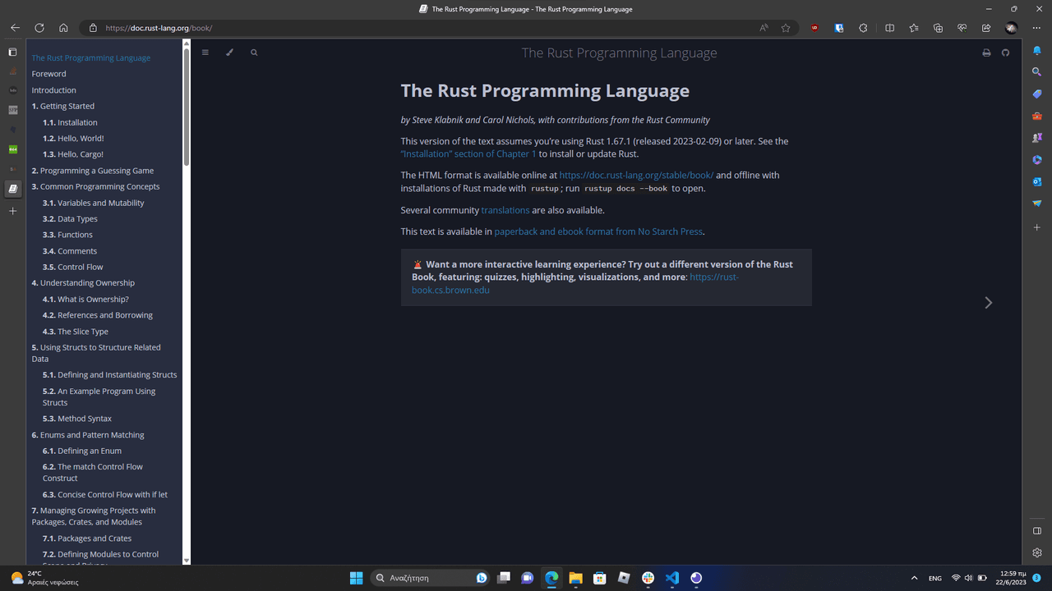
Task: Show hidden system tray icons
Action: (x=914, y=578)
